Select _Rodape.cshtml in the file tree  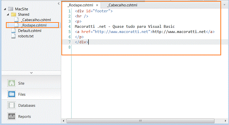click(34, 25)
